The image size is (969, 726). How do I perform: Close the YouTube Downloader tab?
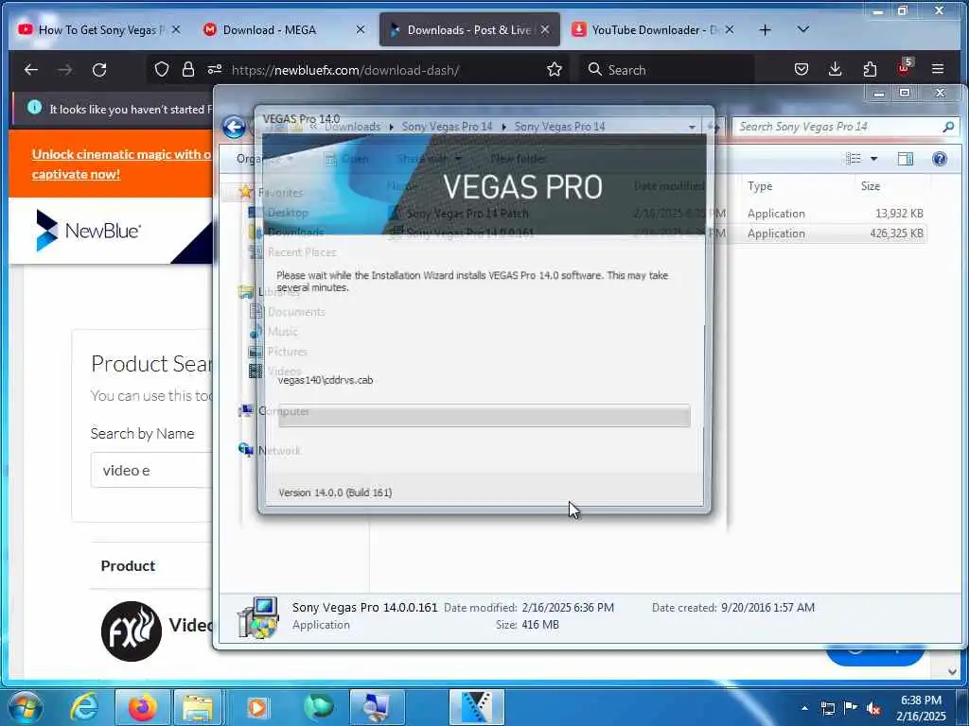(x=730, y=29)
